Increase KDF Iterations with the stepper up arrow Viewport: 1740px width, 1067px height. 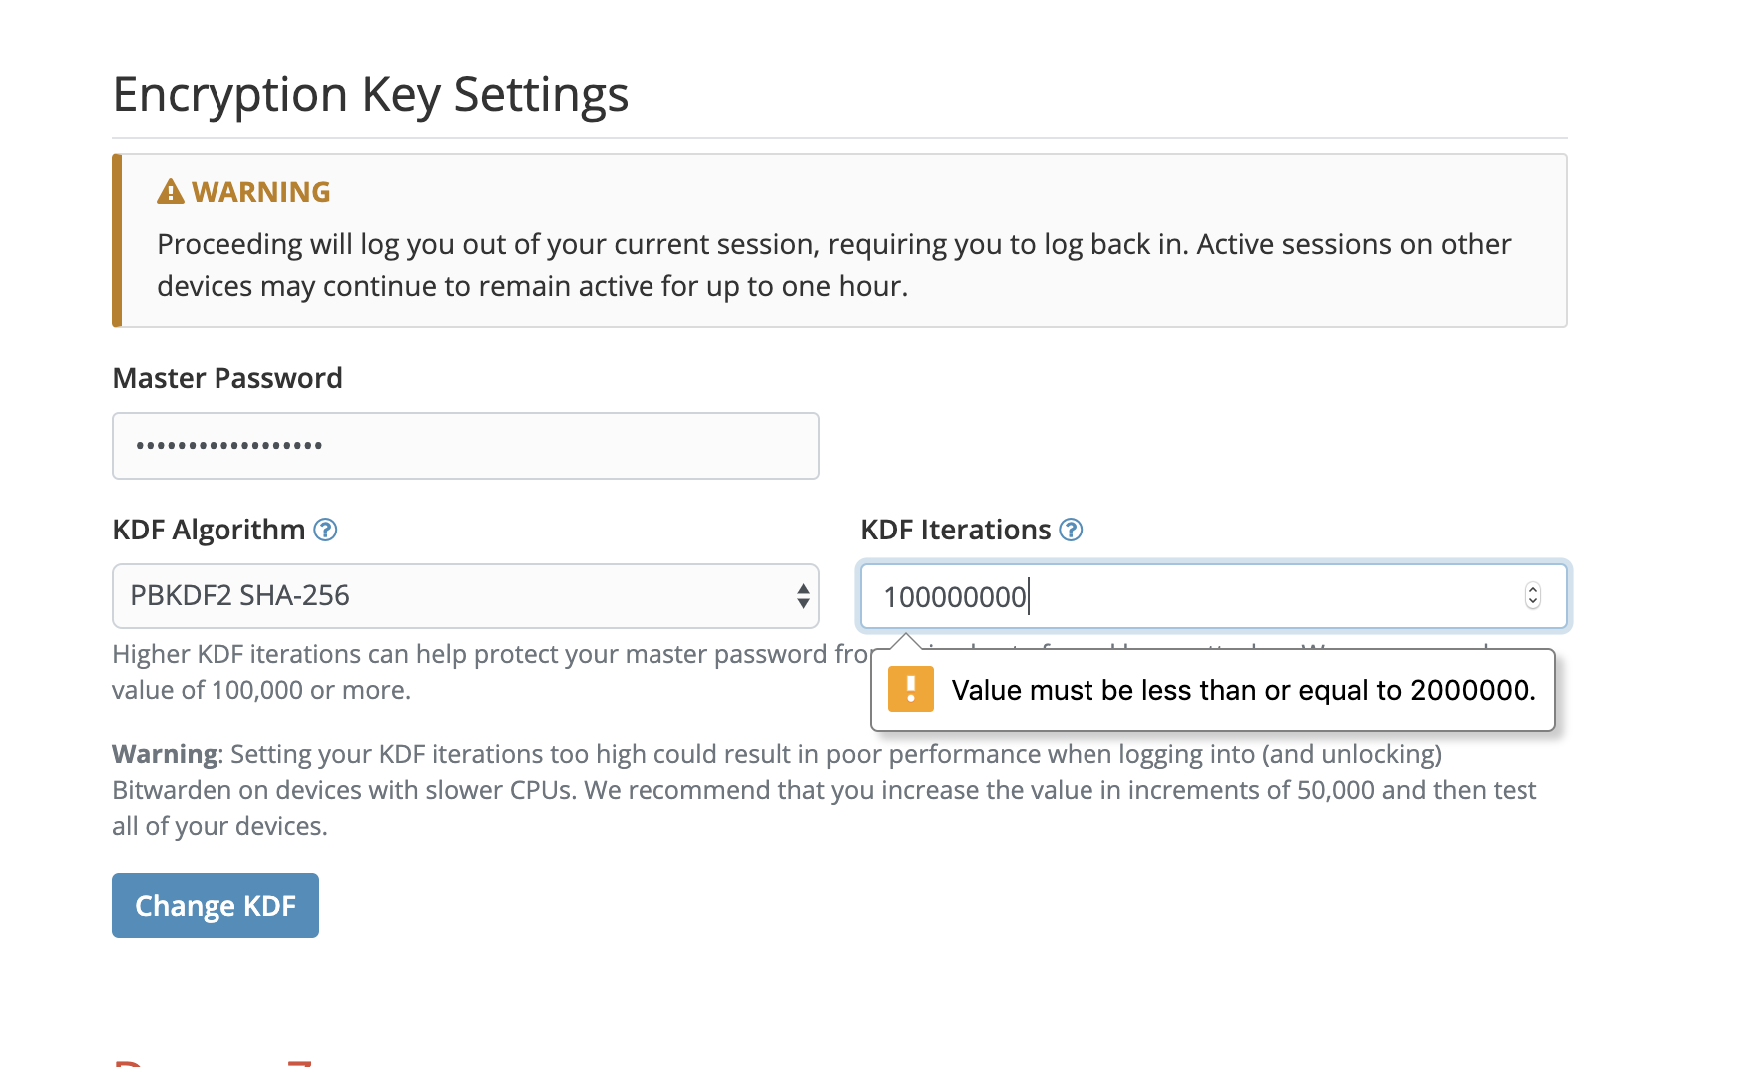pos(1533,589)
